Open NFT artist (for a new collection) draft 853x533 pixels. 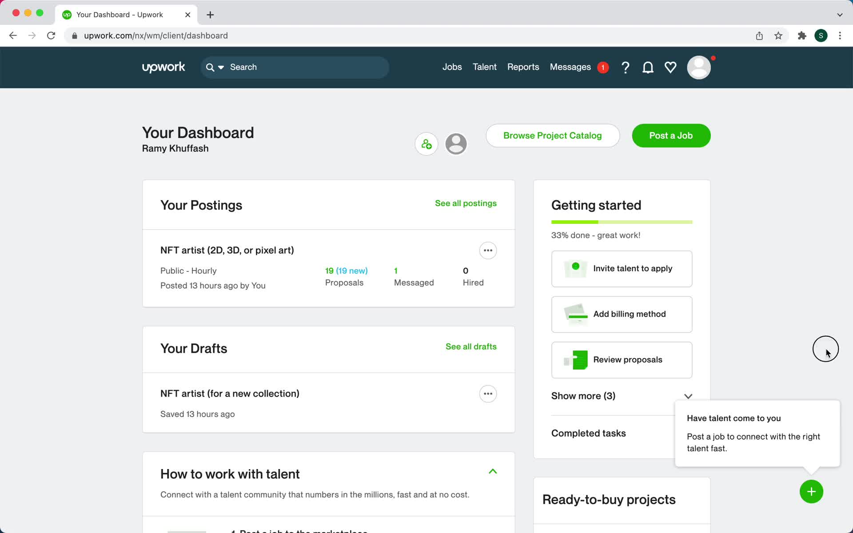[x=230, y=394]
